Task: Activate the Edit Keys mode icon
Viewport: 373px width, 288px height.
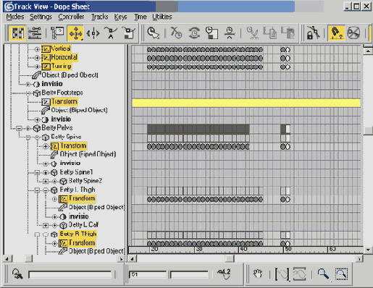Action: pos(17,33)
